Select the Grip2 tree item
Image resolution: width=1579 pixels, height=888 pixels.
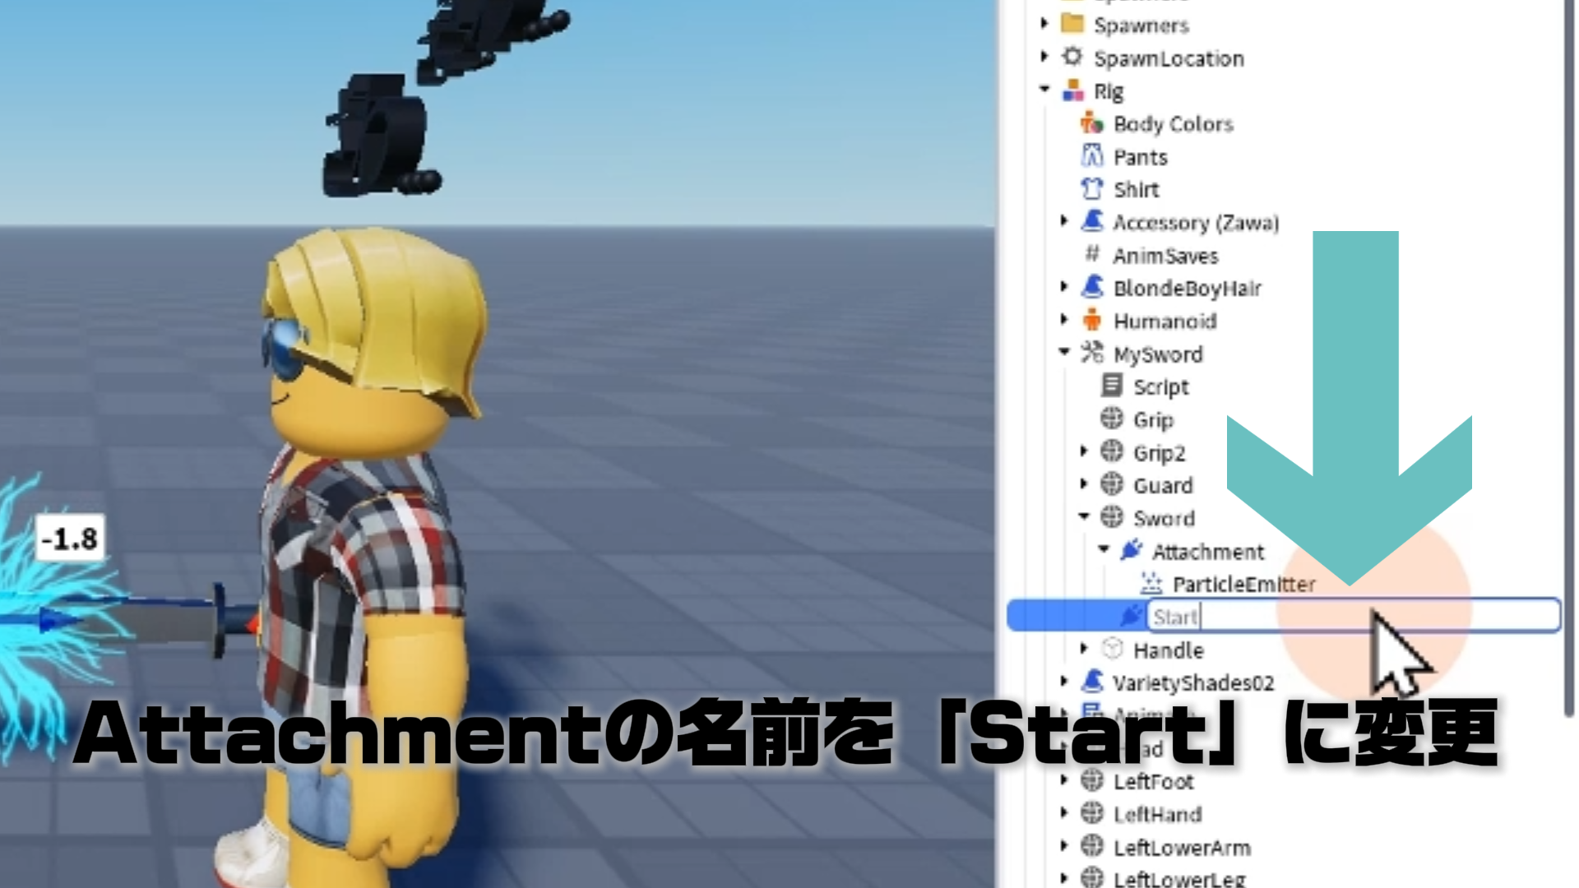tap(1159, 453)
